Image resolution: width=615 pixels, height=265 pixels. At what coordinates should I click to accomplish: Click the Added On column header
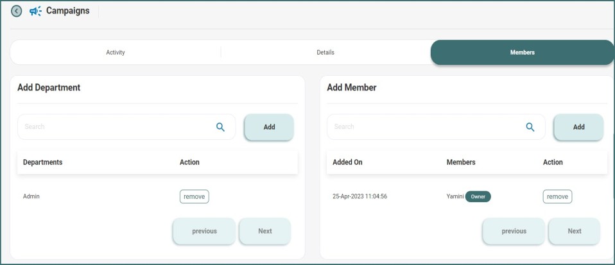pos(347,162)
